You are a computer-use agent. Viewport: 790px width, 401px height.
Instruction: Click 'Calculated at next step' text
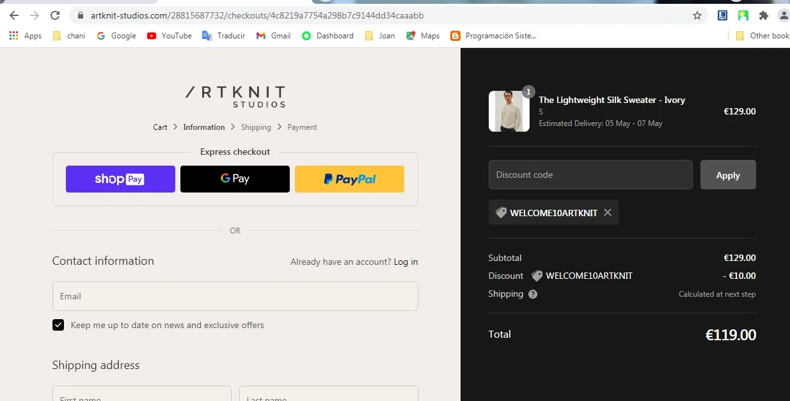tap(717, 294)
